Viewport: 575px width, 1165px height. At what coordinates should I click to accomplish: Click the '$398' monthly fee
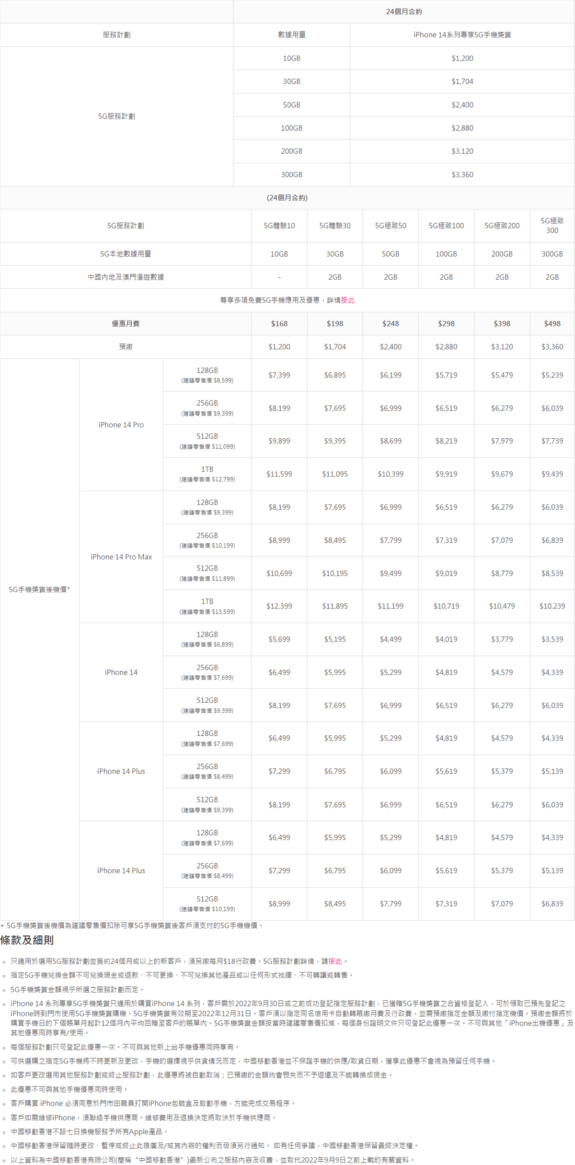(x=502, y=324)
